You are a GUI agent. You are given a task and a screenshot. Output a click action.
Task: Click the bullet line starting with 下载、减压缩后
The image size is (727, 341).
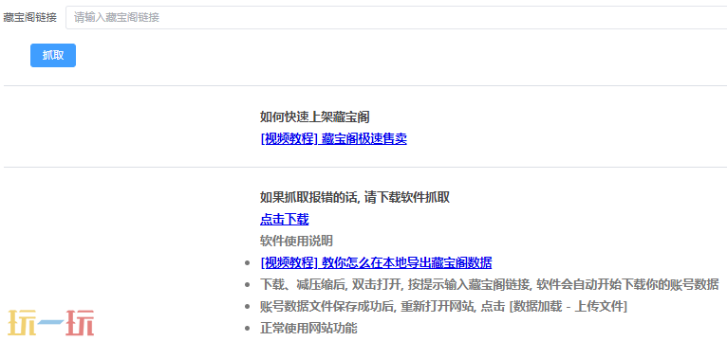pos(489,284)
